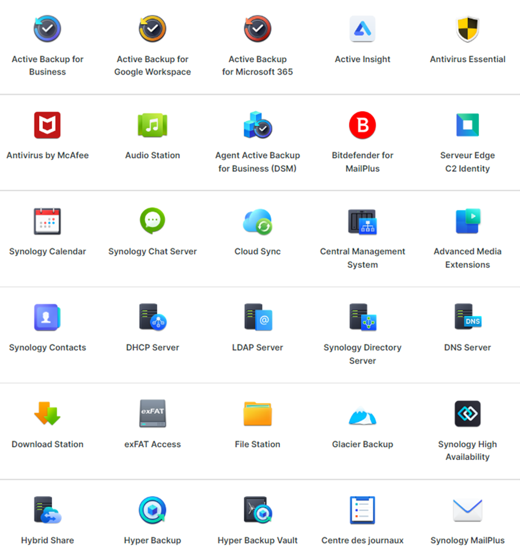Click the Hyper Backup icon

pyautogui.click(x=153, y=510)
